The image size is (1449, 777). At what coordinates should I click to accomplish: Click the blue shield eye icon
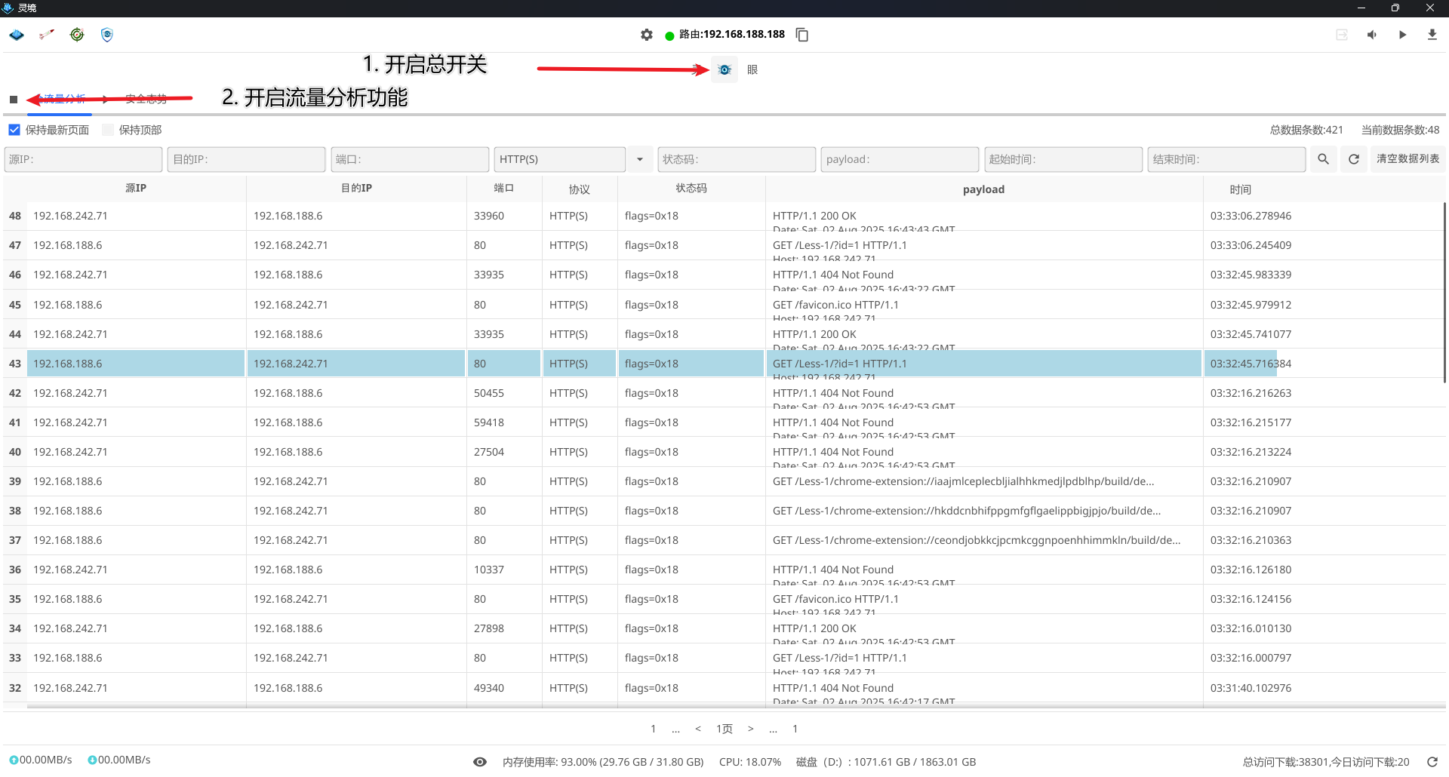click(x=107, y=35)
